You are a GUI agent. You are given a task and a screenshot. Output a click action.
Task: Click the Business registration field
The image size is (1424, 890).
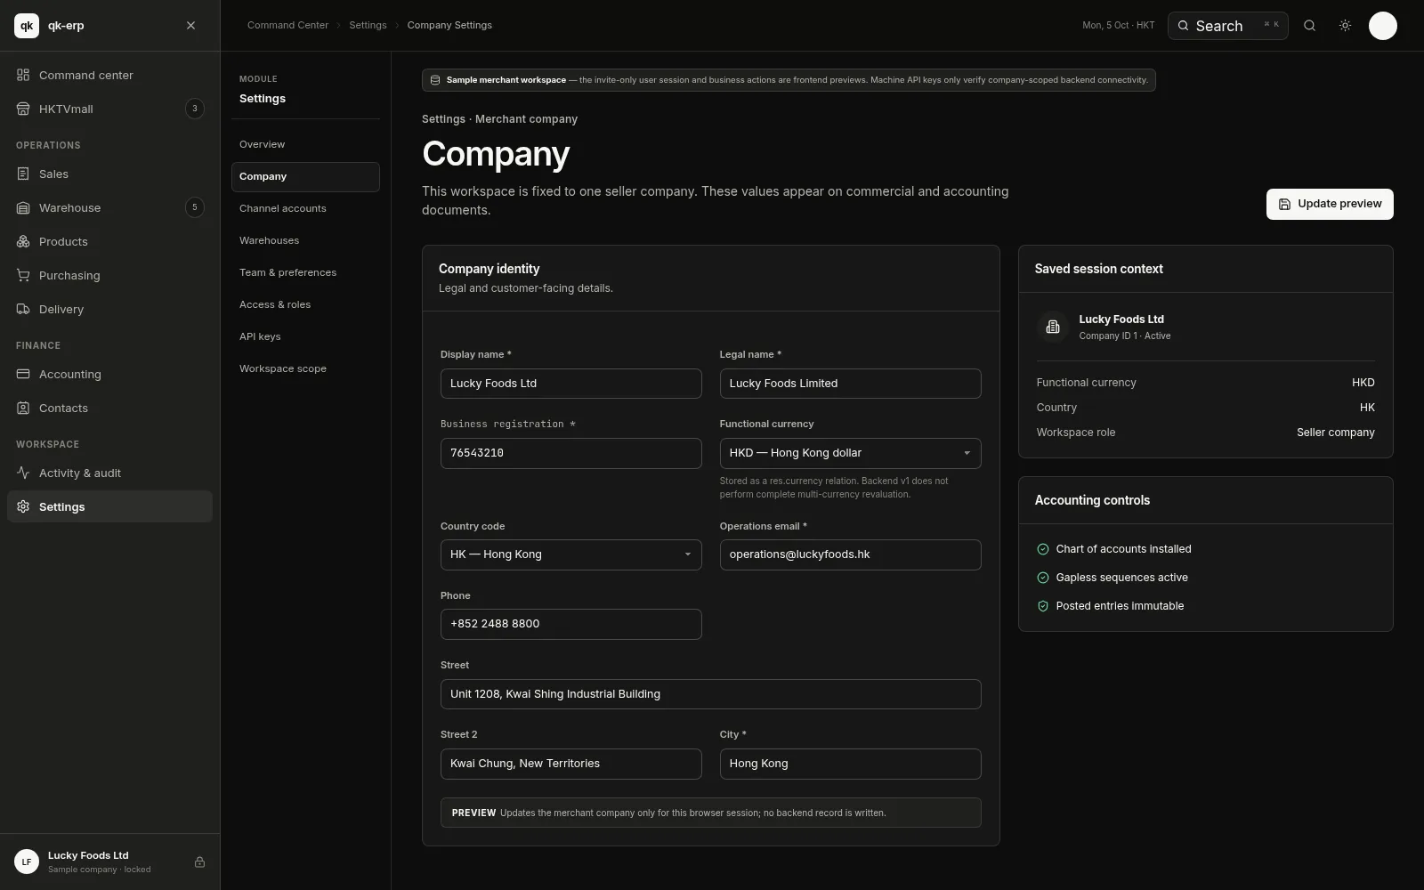click(x=570, y=453)
